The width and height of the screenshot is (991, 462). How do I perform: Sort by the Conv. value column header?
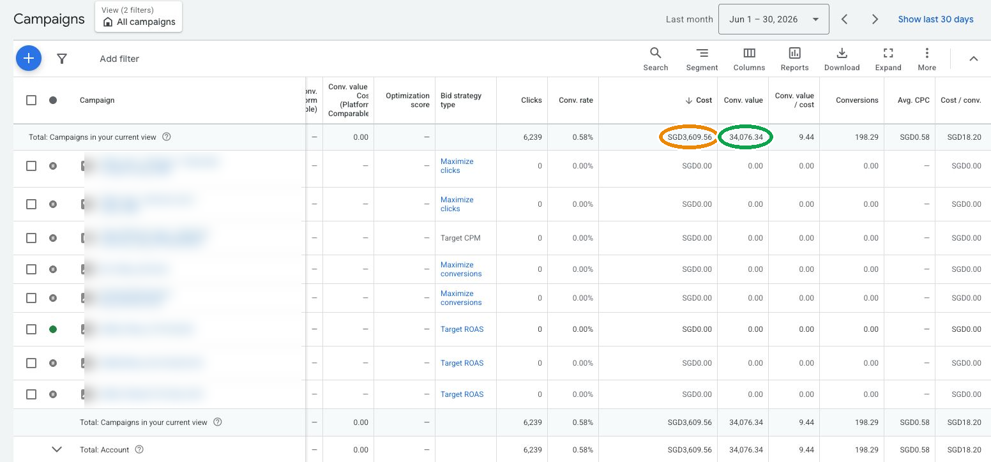[743, 100]
